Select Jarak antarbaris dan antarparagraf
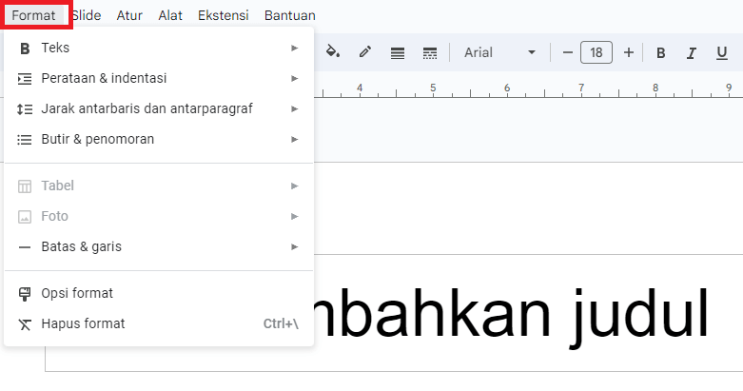Viewport: 743px width, 391px height. (159, 109)
